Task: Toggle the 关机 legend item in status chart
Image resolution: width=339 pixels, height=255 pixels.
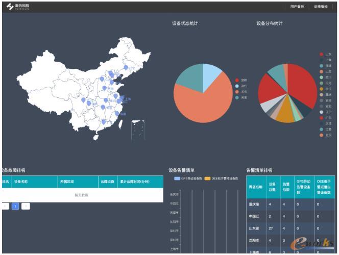Action: pos(237,91)
